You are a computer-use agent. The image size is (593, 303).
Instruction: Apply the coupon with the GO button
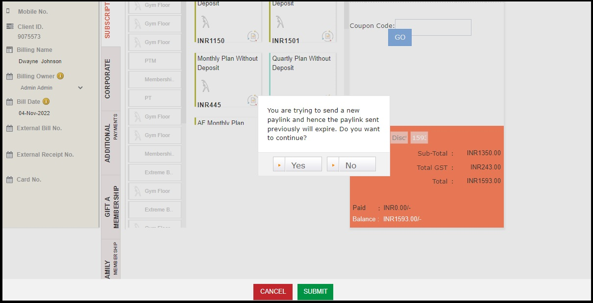[x=400, y=37]
